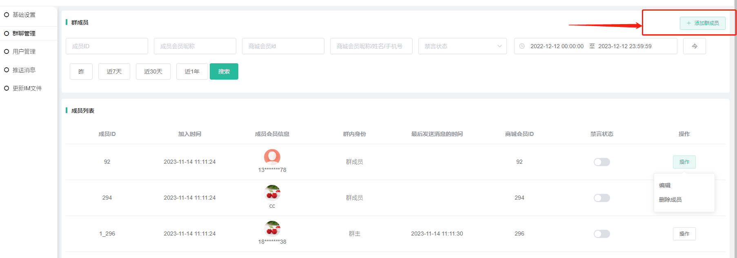This screenshot has height=258, width=737.
Task: Click nickname text cc
Action: tap(272, 206)
